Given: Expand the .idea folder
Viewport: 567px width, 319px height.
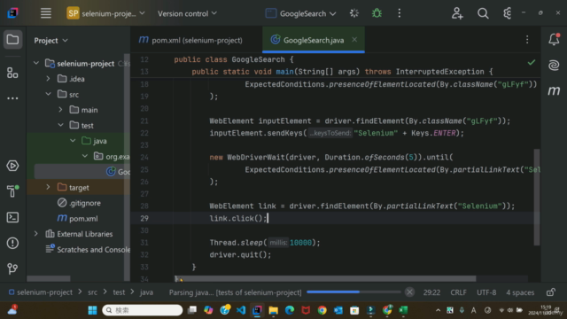Looking at the screenshot, I should click(x=48, y=79).
